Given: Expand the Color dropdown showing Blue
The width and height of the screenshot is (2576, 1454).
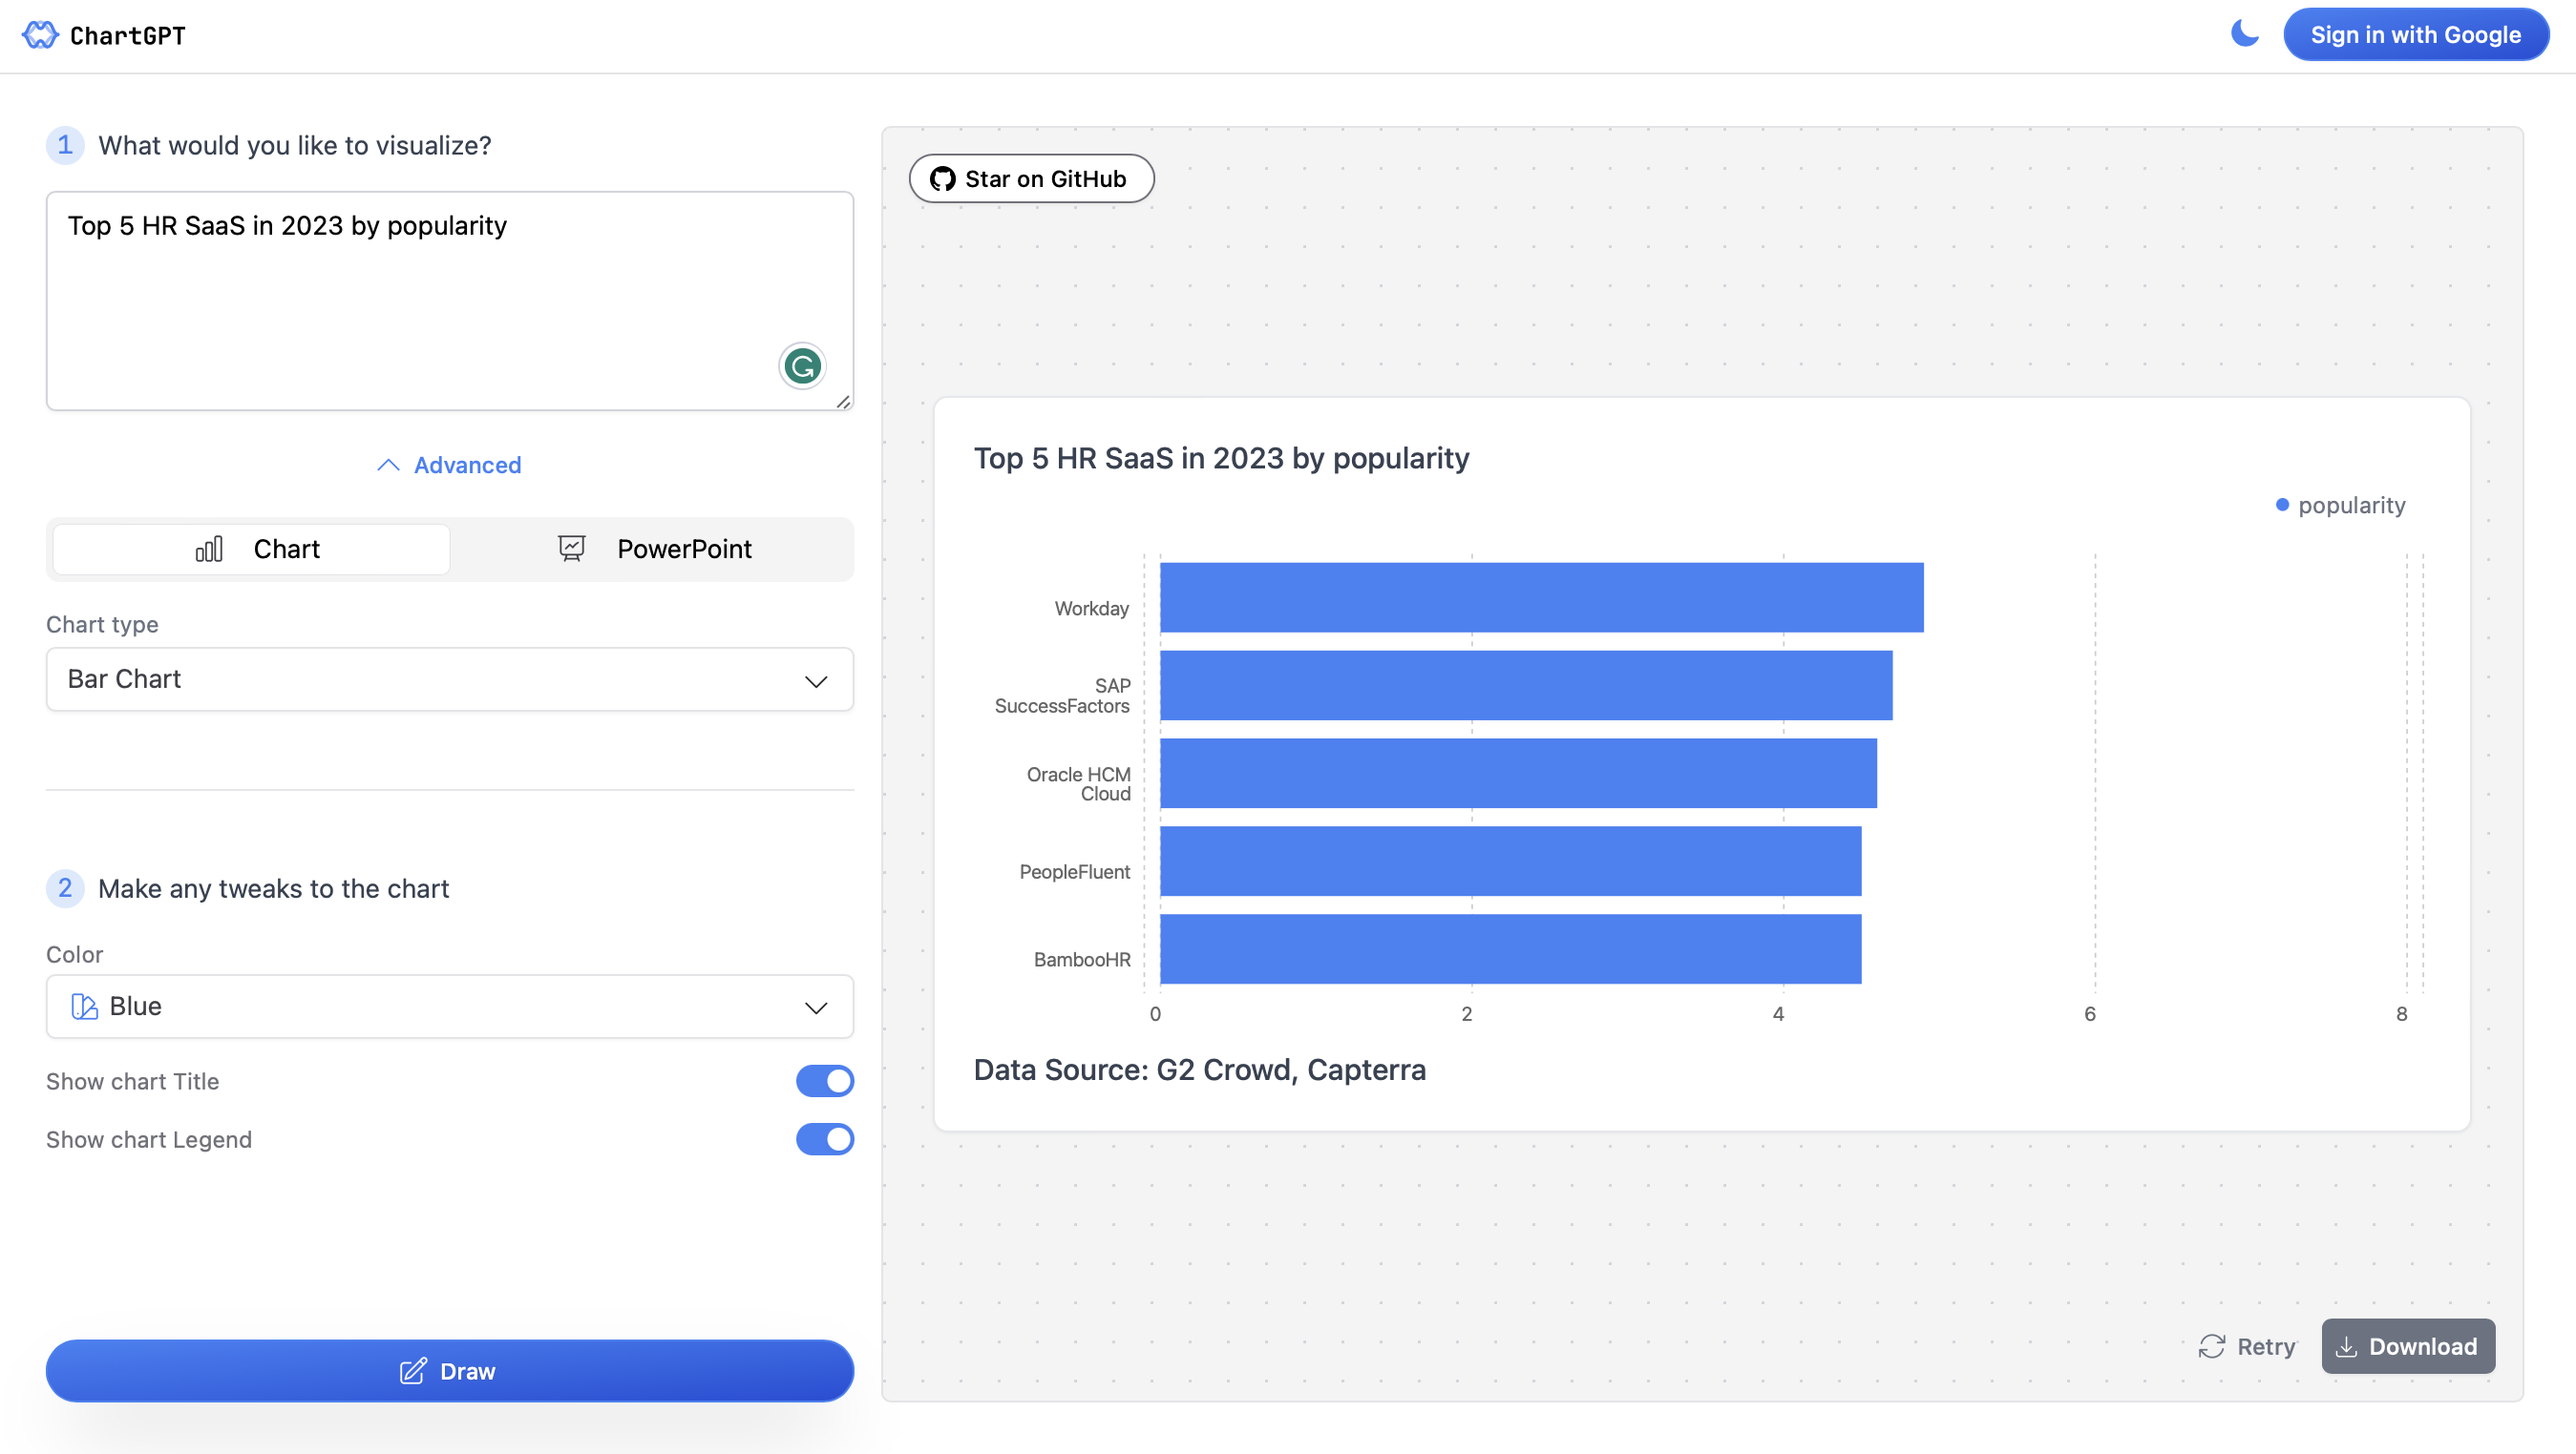Looking at the screenshot, I should tap(449, 1007).
